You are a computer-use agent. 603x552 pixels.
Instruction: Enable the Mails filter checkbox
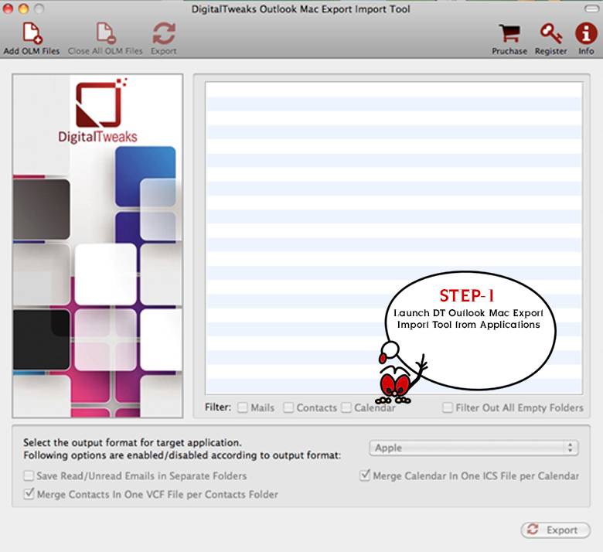coord(244,407)
